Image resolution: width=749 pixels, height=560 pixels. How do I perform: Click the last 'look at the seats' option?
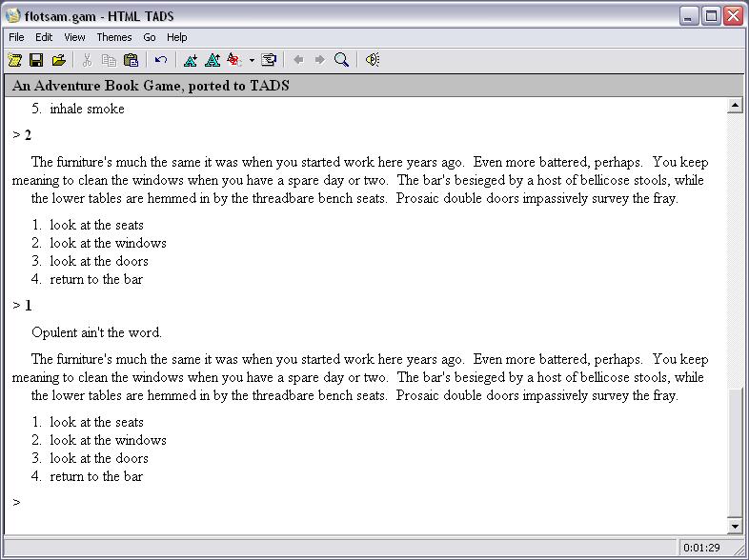[x=96, y=422]
